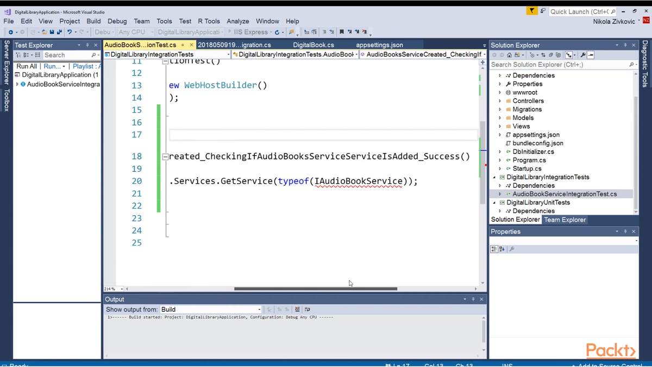
Task: Open the R Tools menu
Action: point(209,21)
